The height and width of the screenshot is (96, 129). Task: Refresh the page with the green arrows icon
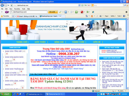pos(85,5)
